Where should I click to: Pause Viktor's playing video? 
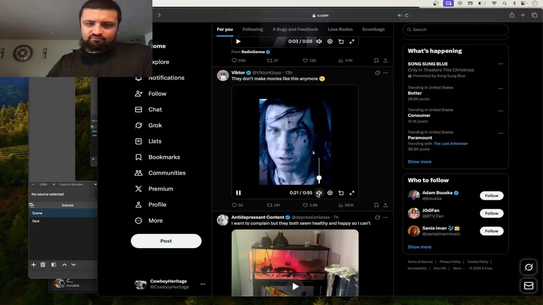coord(238,193)
